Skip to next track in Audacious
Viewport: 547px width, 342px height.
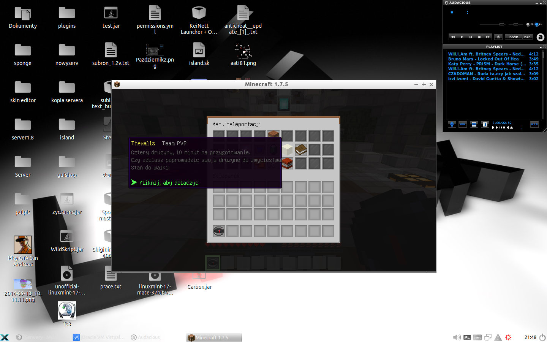[x=488, y=37]
